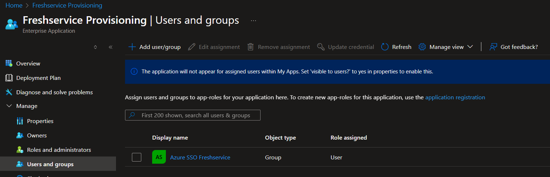Click the Remove assignment trash icon

pyautogui.click(x=250, y=47)
